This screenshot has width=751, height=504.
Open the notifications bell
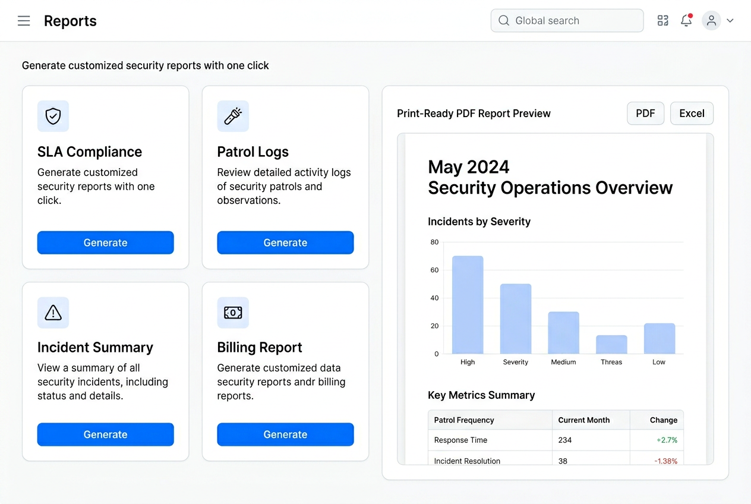[x=686, y=20]
